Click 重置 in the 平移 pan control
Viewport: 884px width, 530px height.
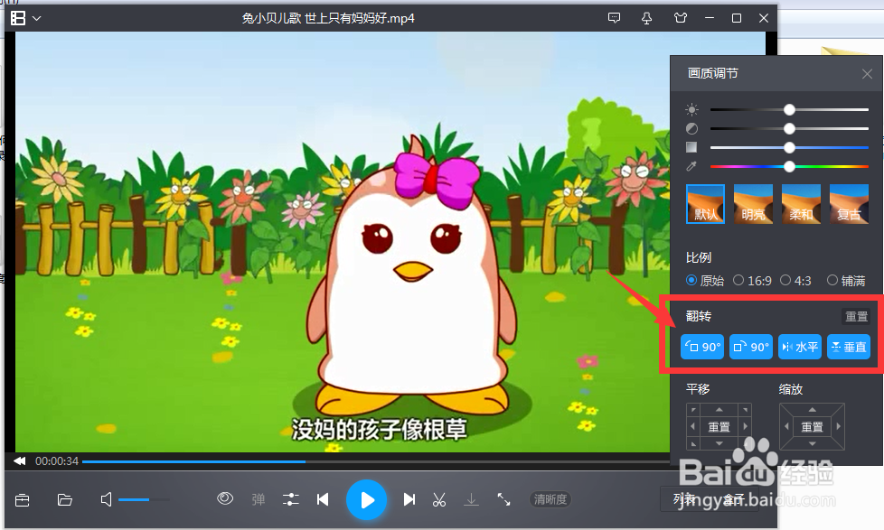(719, 427)
